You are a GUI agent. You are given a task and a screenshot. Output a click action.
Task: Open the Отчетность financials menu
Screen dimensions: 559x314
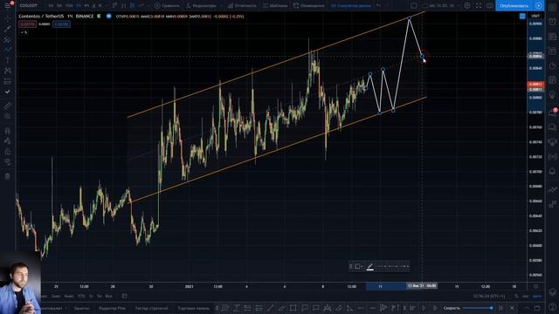pos(243,5)
